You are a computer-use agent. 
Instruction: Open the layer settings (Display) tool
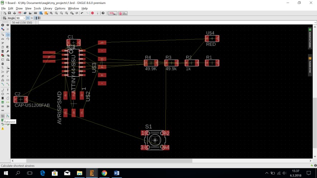coord(3,29)
